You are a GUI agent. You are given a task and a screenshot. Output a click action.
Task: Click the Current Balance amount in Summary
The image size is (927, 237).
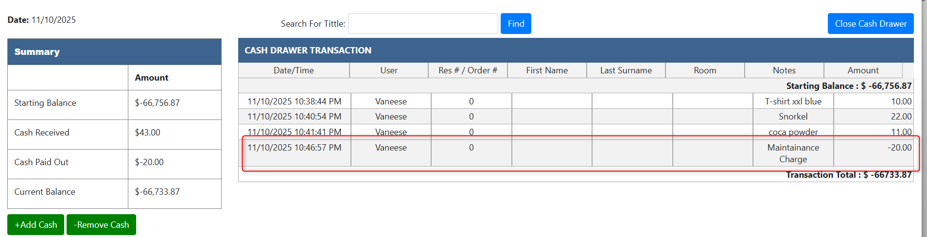tap(157, 192)
